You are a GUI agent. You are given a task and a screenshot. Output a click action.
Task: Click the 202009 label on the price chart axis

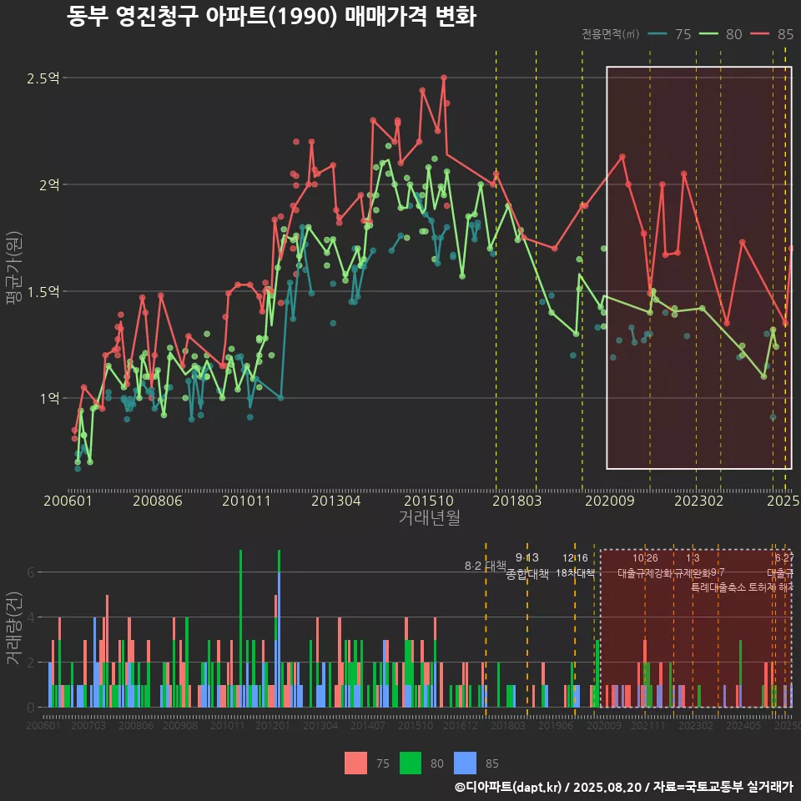609,501
